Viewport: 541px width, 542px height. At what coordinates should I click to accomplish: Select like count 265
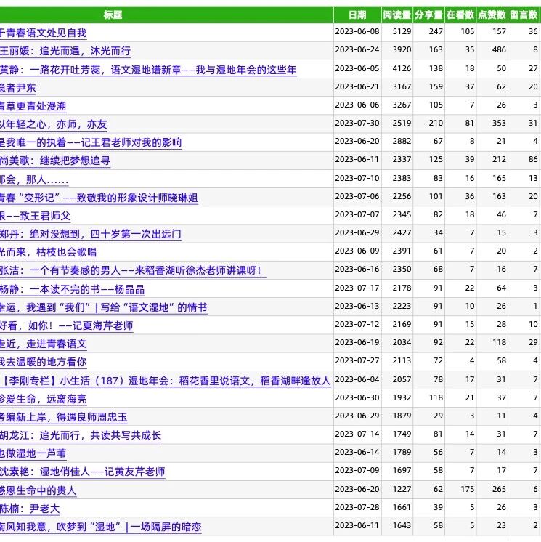point(499,489)
